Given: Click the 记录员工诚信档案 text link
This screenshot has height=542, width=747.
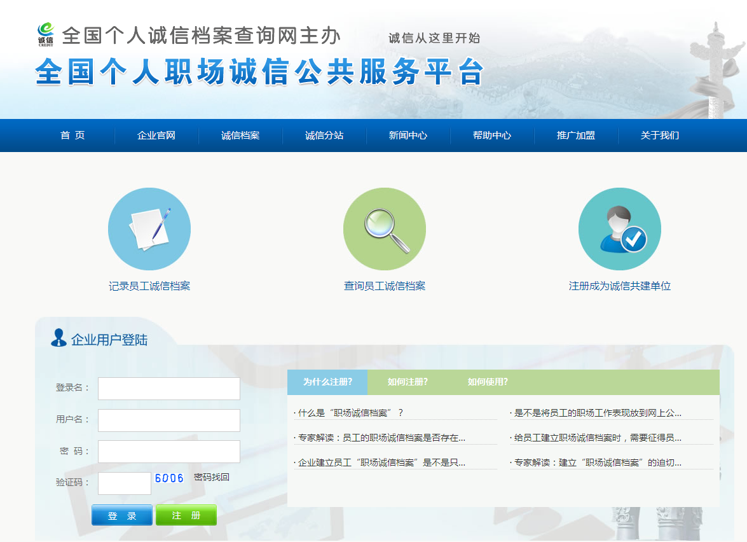Looking at the screenshot, I should tap(149, 286).
